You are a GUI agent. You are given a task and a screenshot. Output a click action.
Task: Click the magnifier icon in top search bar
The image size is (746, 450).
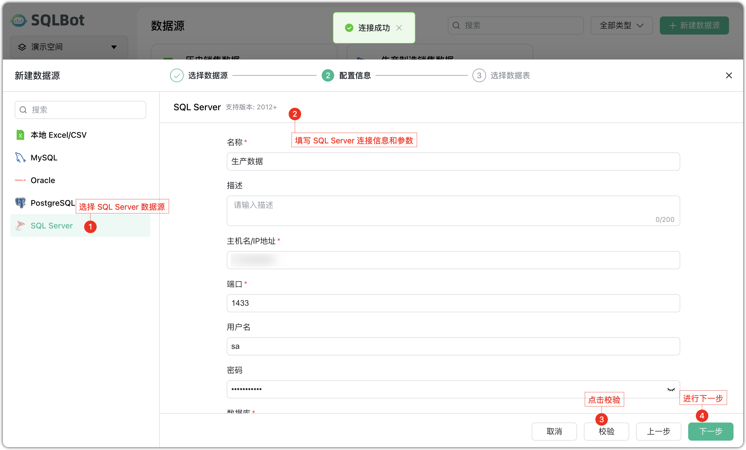pyautogui.click(x=457, y=25)
